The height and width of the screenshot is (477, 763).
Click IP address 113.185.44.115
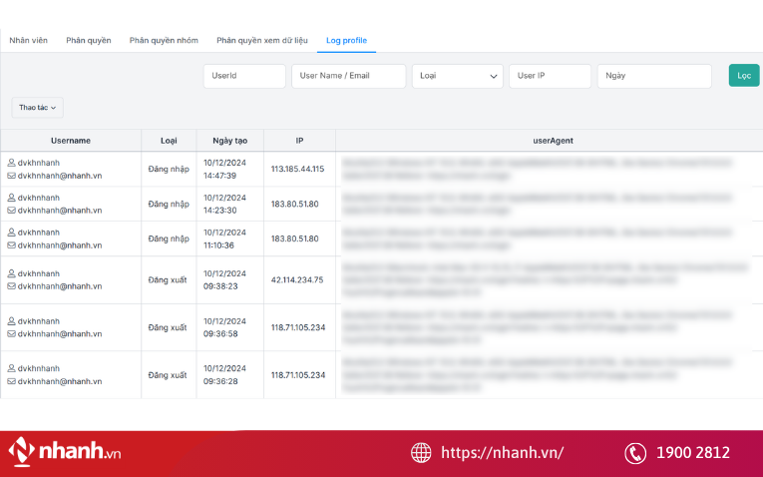(298, 169)
